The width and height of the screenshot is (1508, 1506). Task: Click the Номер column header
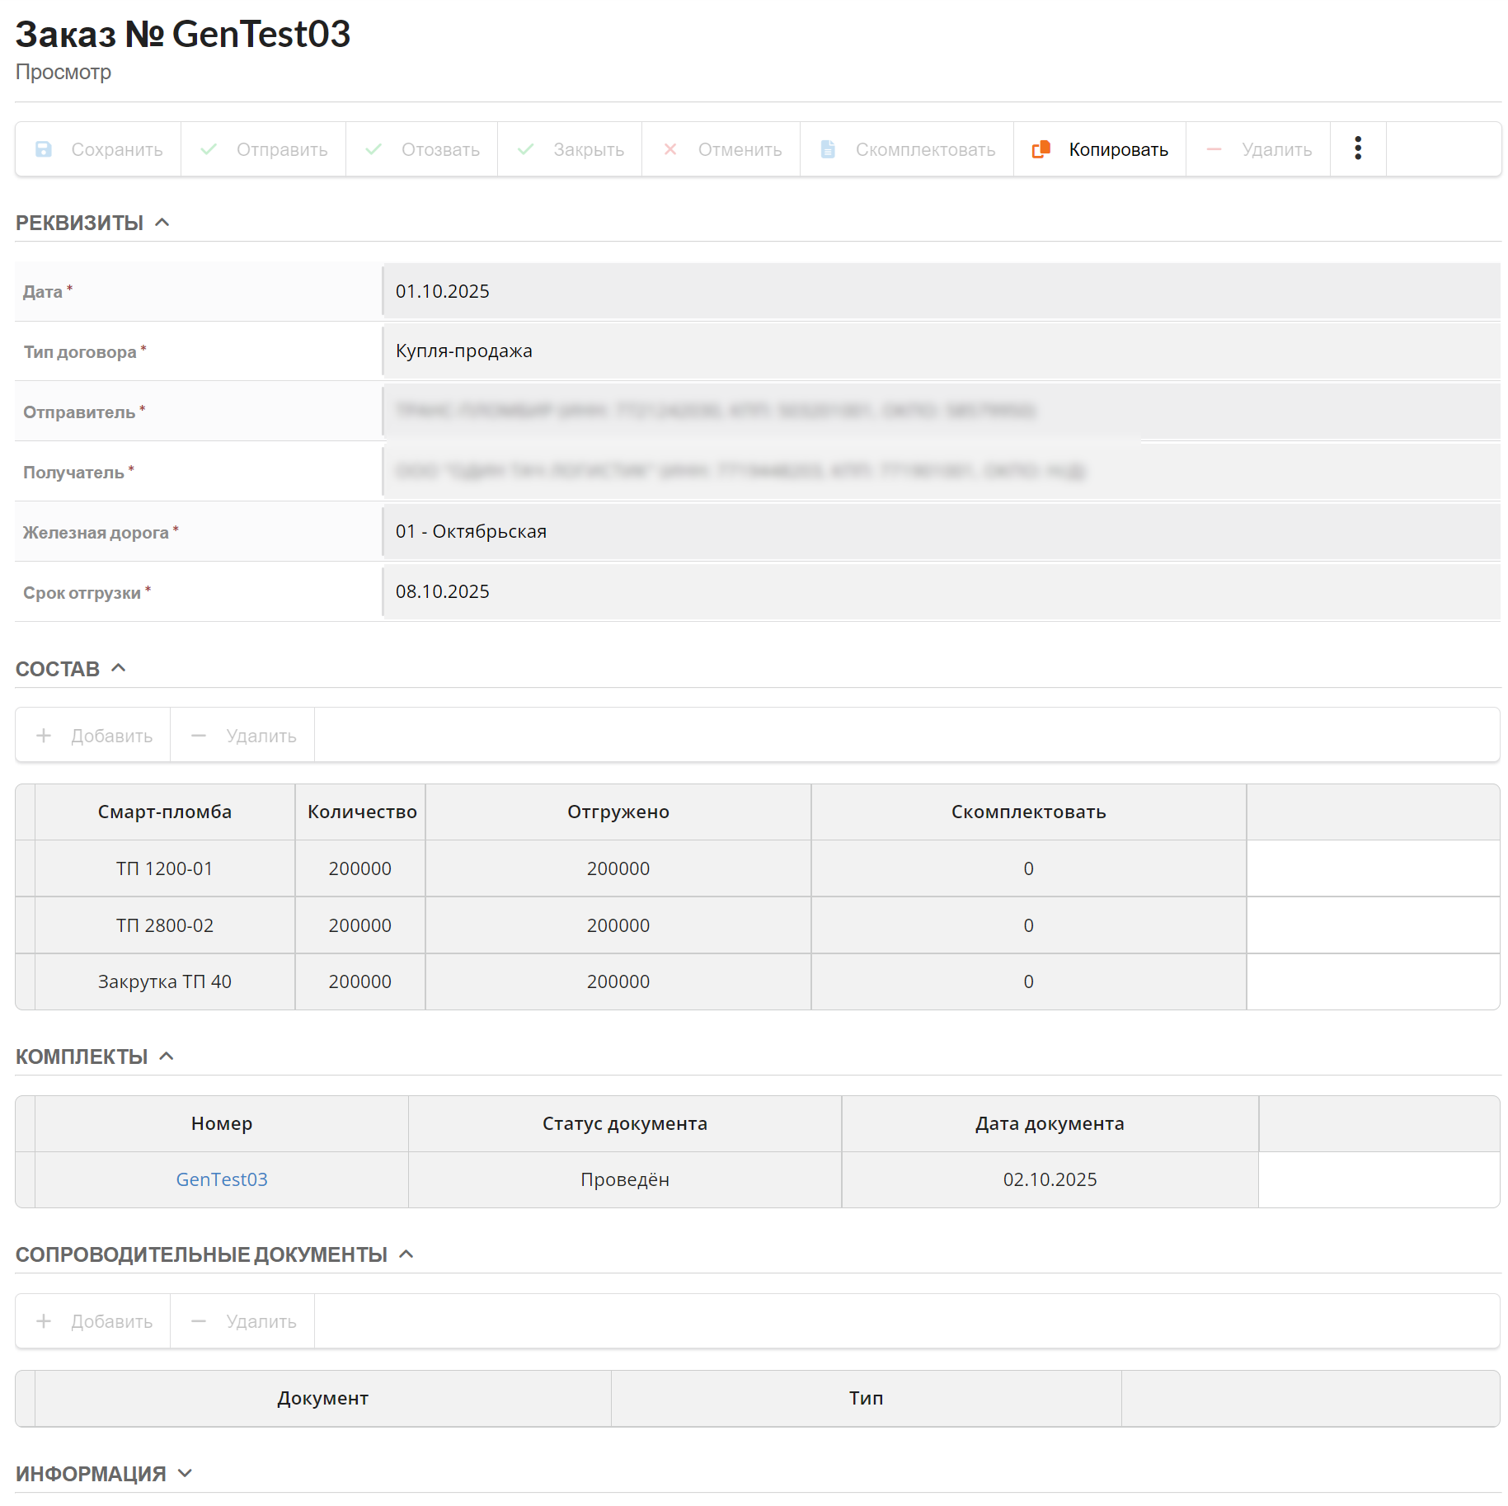pos(222,1123)
